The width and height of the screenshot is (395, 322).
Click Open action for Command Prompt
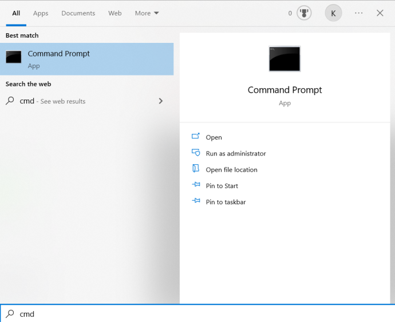pyautogui.click(x=214, y=137)
